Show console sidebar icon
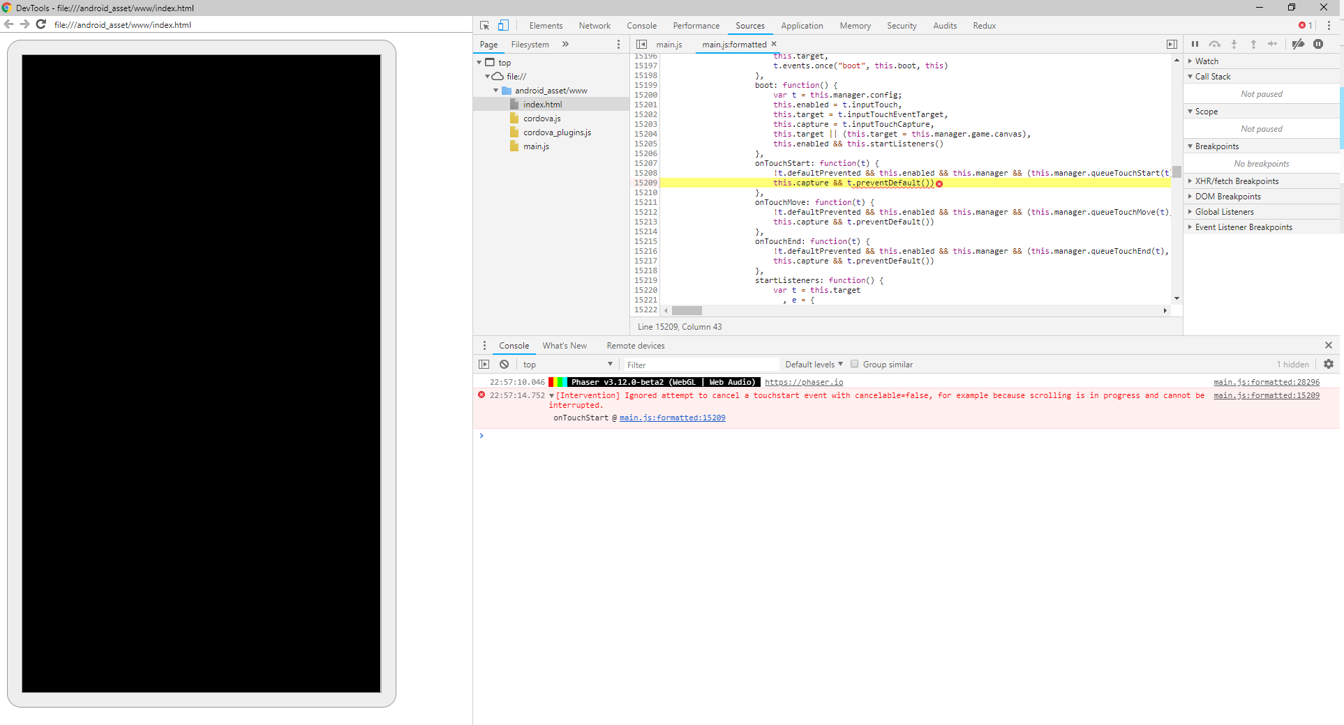The width and height of the screenshot is (1344, 725). coord(484,365)
